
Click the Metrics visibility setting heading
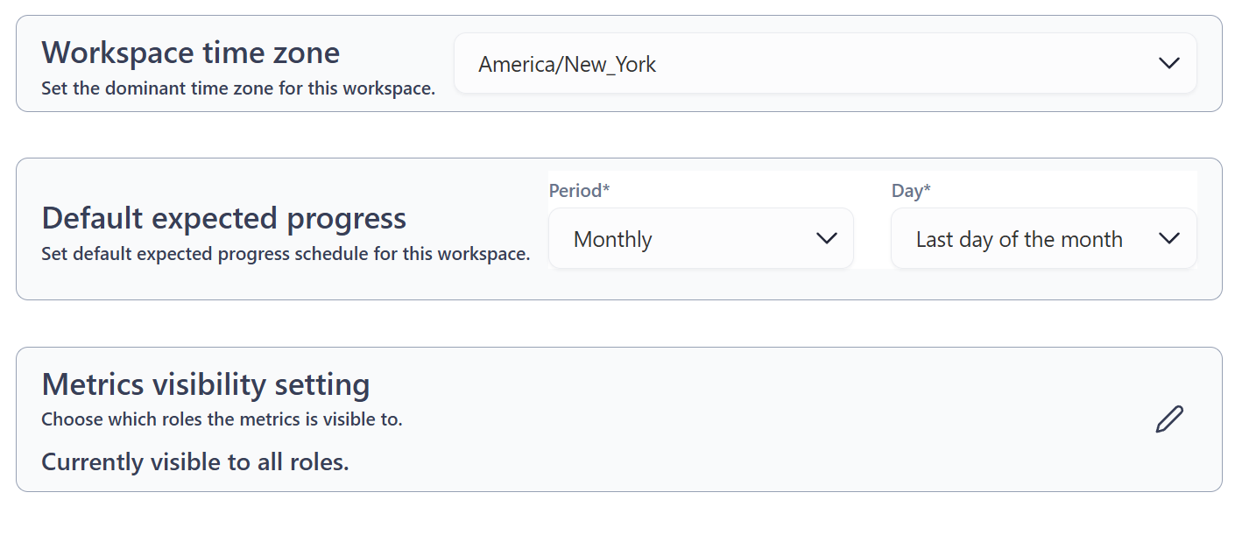206,384
